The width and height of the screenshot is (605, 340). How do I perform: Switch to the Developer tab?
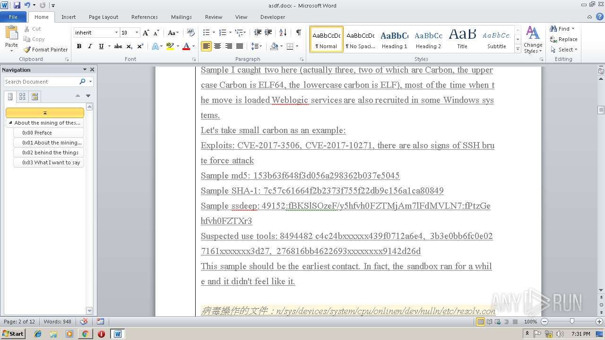pyautogui.click(x=273, y=17)
